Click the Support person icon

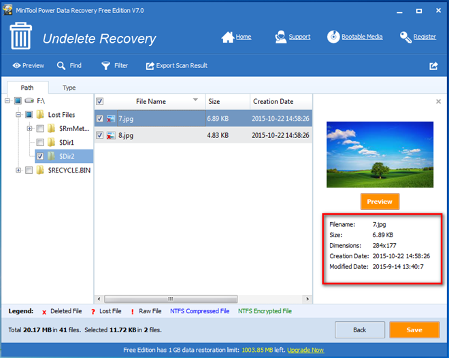pyautogui.click(x=280, y=37)
